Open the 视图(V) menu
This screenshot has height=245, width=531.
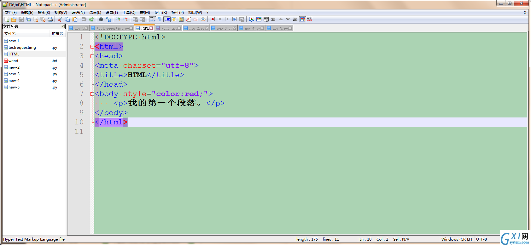point(61,13)
